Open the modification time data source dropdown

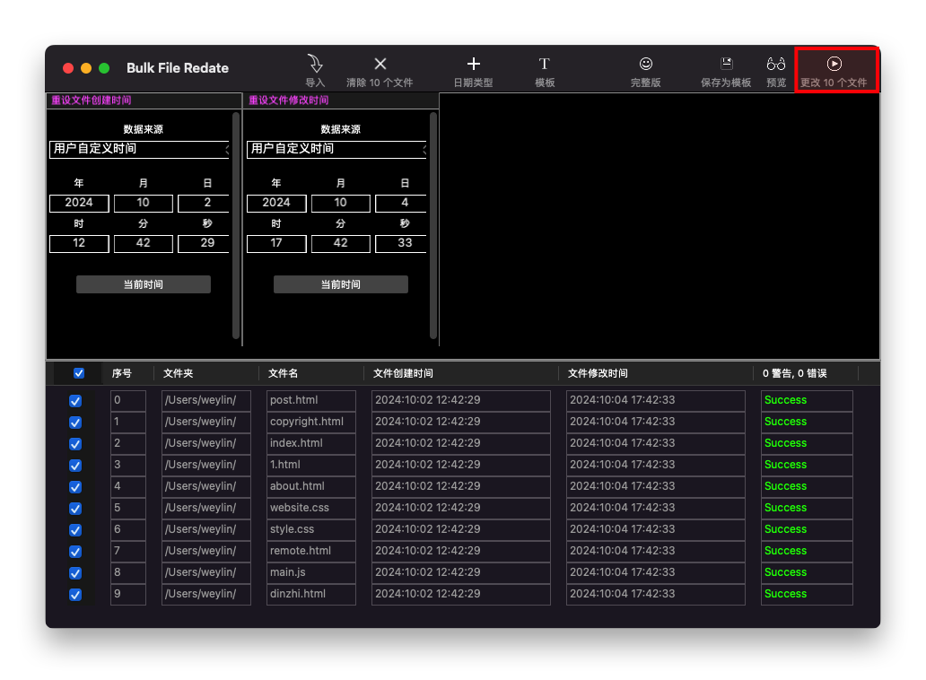point(338,149)
